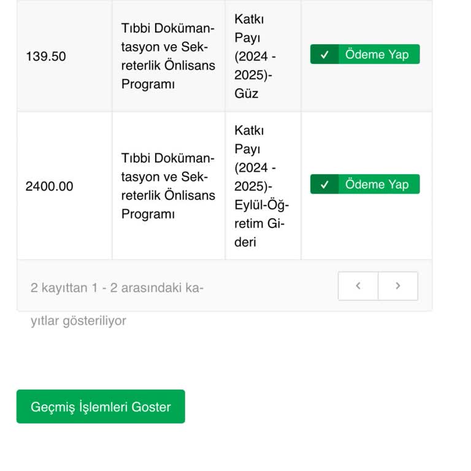Click the Ödeme Yap label beside Eylül-Öğretim Gideri
Viewport: 471px width, 471px height.
pyautogui.click(x=377, y=185)
